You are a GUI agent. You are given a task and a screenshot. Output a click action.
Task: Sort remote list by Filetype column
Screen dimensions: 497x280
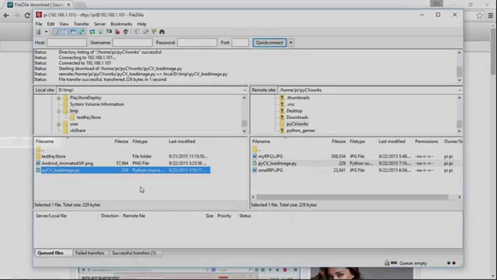(357, 141)
